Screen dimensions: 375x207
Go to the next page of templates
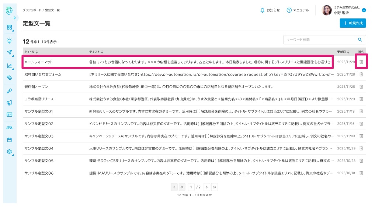[207, 187]
